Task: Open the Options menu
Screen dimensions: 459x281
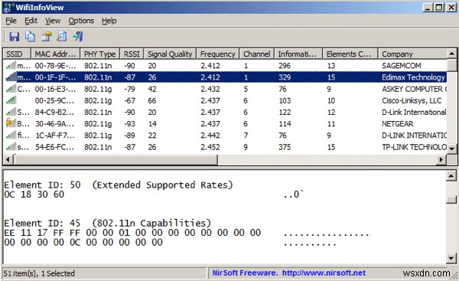Action: pos(81,21)
